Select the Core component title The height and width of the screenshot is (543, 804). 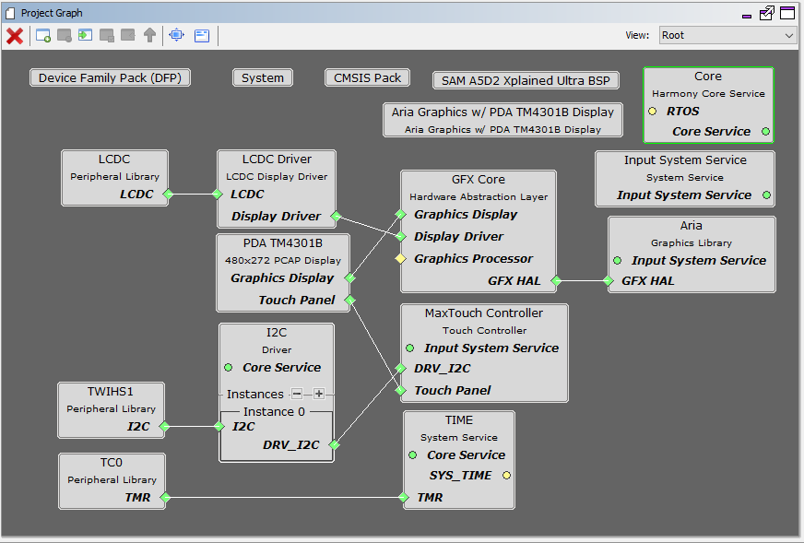point(707,77)
